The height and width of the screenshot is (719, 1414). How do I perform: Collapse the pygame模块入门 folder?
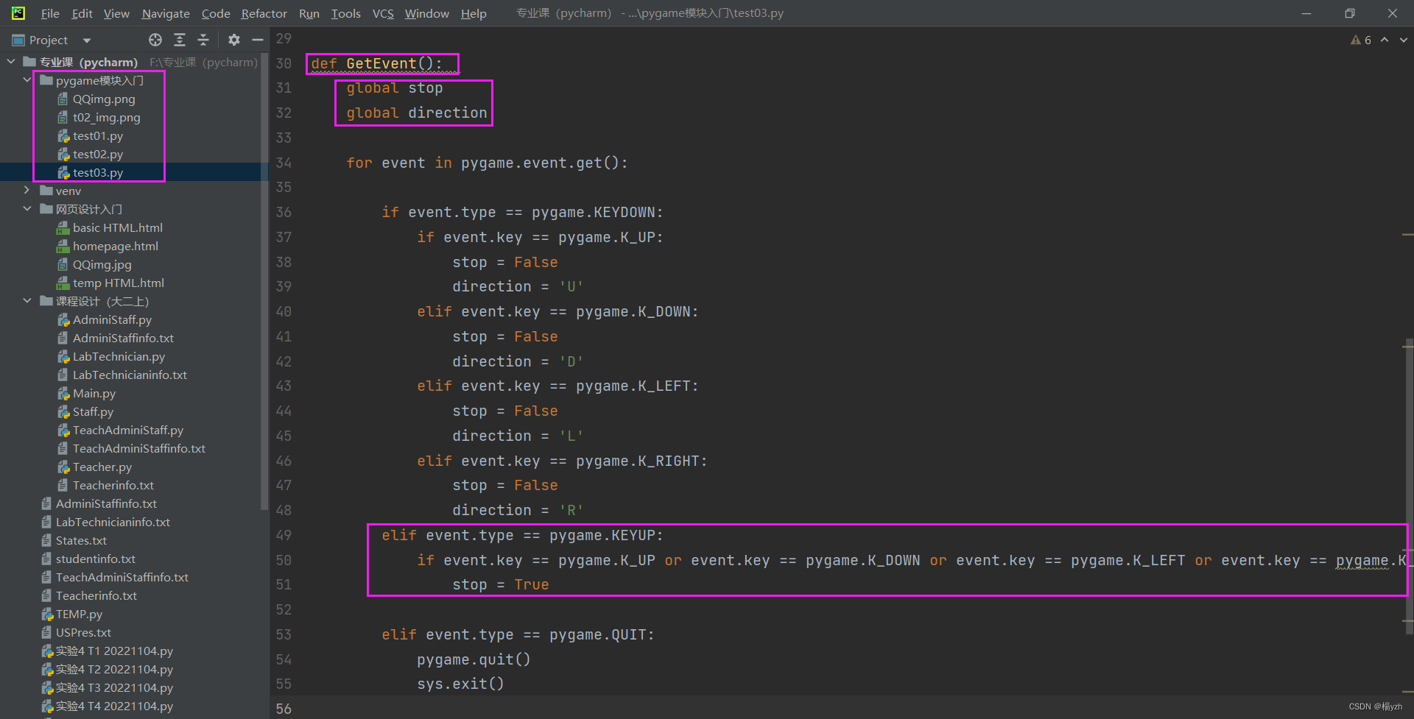pos(27,80)
